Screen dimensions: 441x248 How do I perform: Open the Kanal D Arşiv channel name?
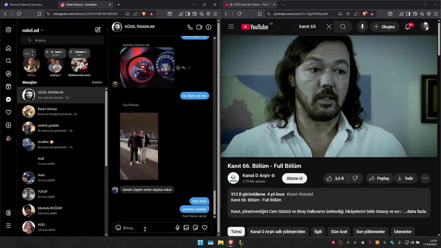coord(256,175)
